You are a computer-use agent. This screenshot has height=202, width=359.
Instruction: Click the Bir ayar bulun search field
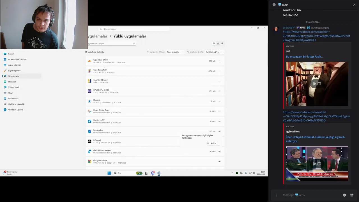pyautogui.click(x=134, y=29)
